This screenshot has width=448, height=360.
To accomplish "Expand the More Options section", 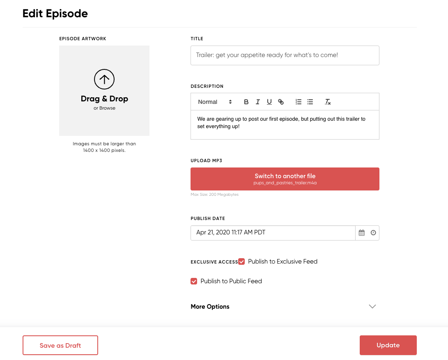I will 210,307.
